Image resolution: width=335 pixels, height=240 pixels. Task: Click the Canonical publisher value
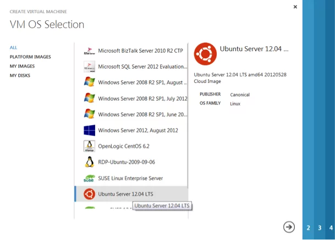pos(240,94)
